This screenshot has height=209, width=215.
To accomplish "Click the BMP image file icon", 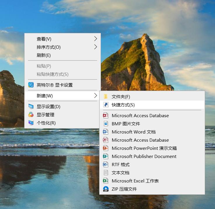I will coord(106,124).
